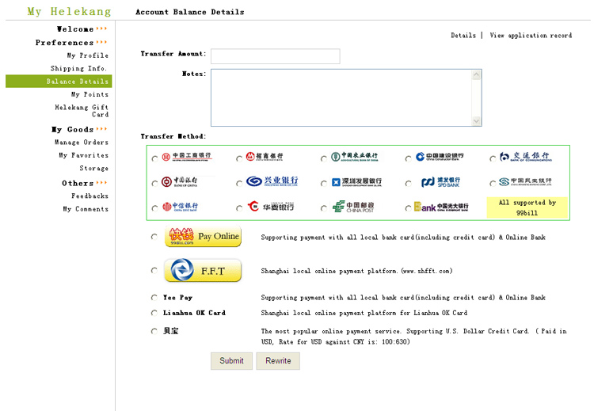Click the SPD Bank logo
594x411 pixels.
pyautogui.click(x=440, y=182)
